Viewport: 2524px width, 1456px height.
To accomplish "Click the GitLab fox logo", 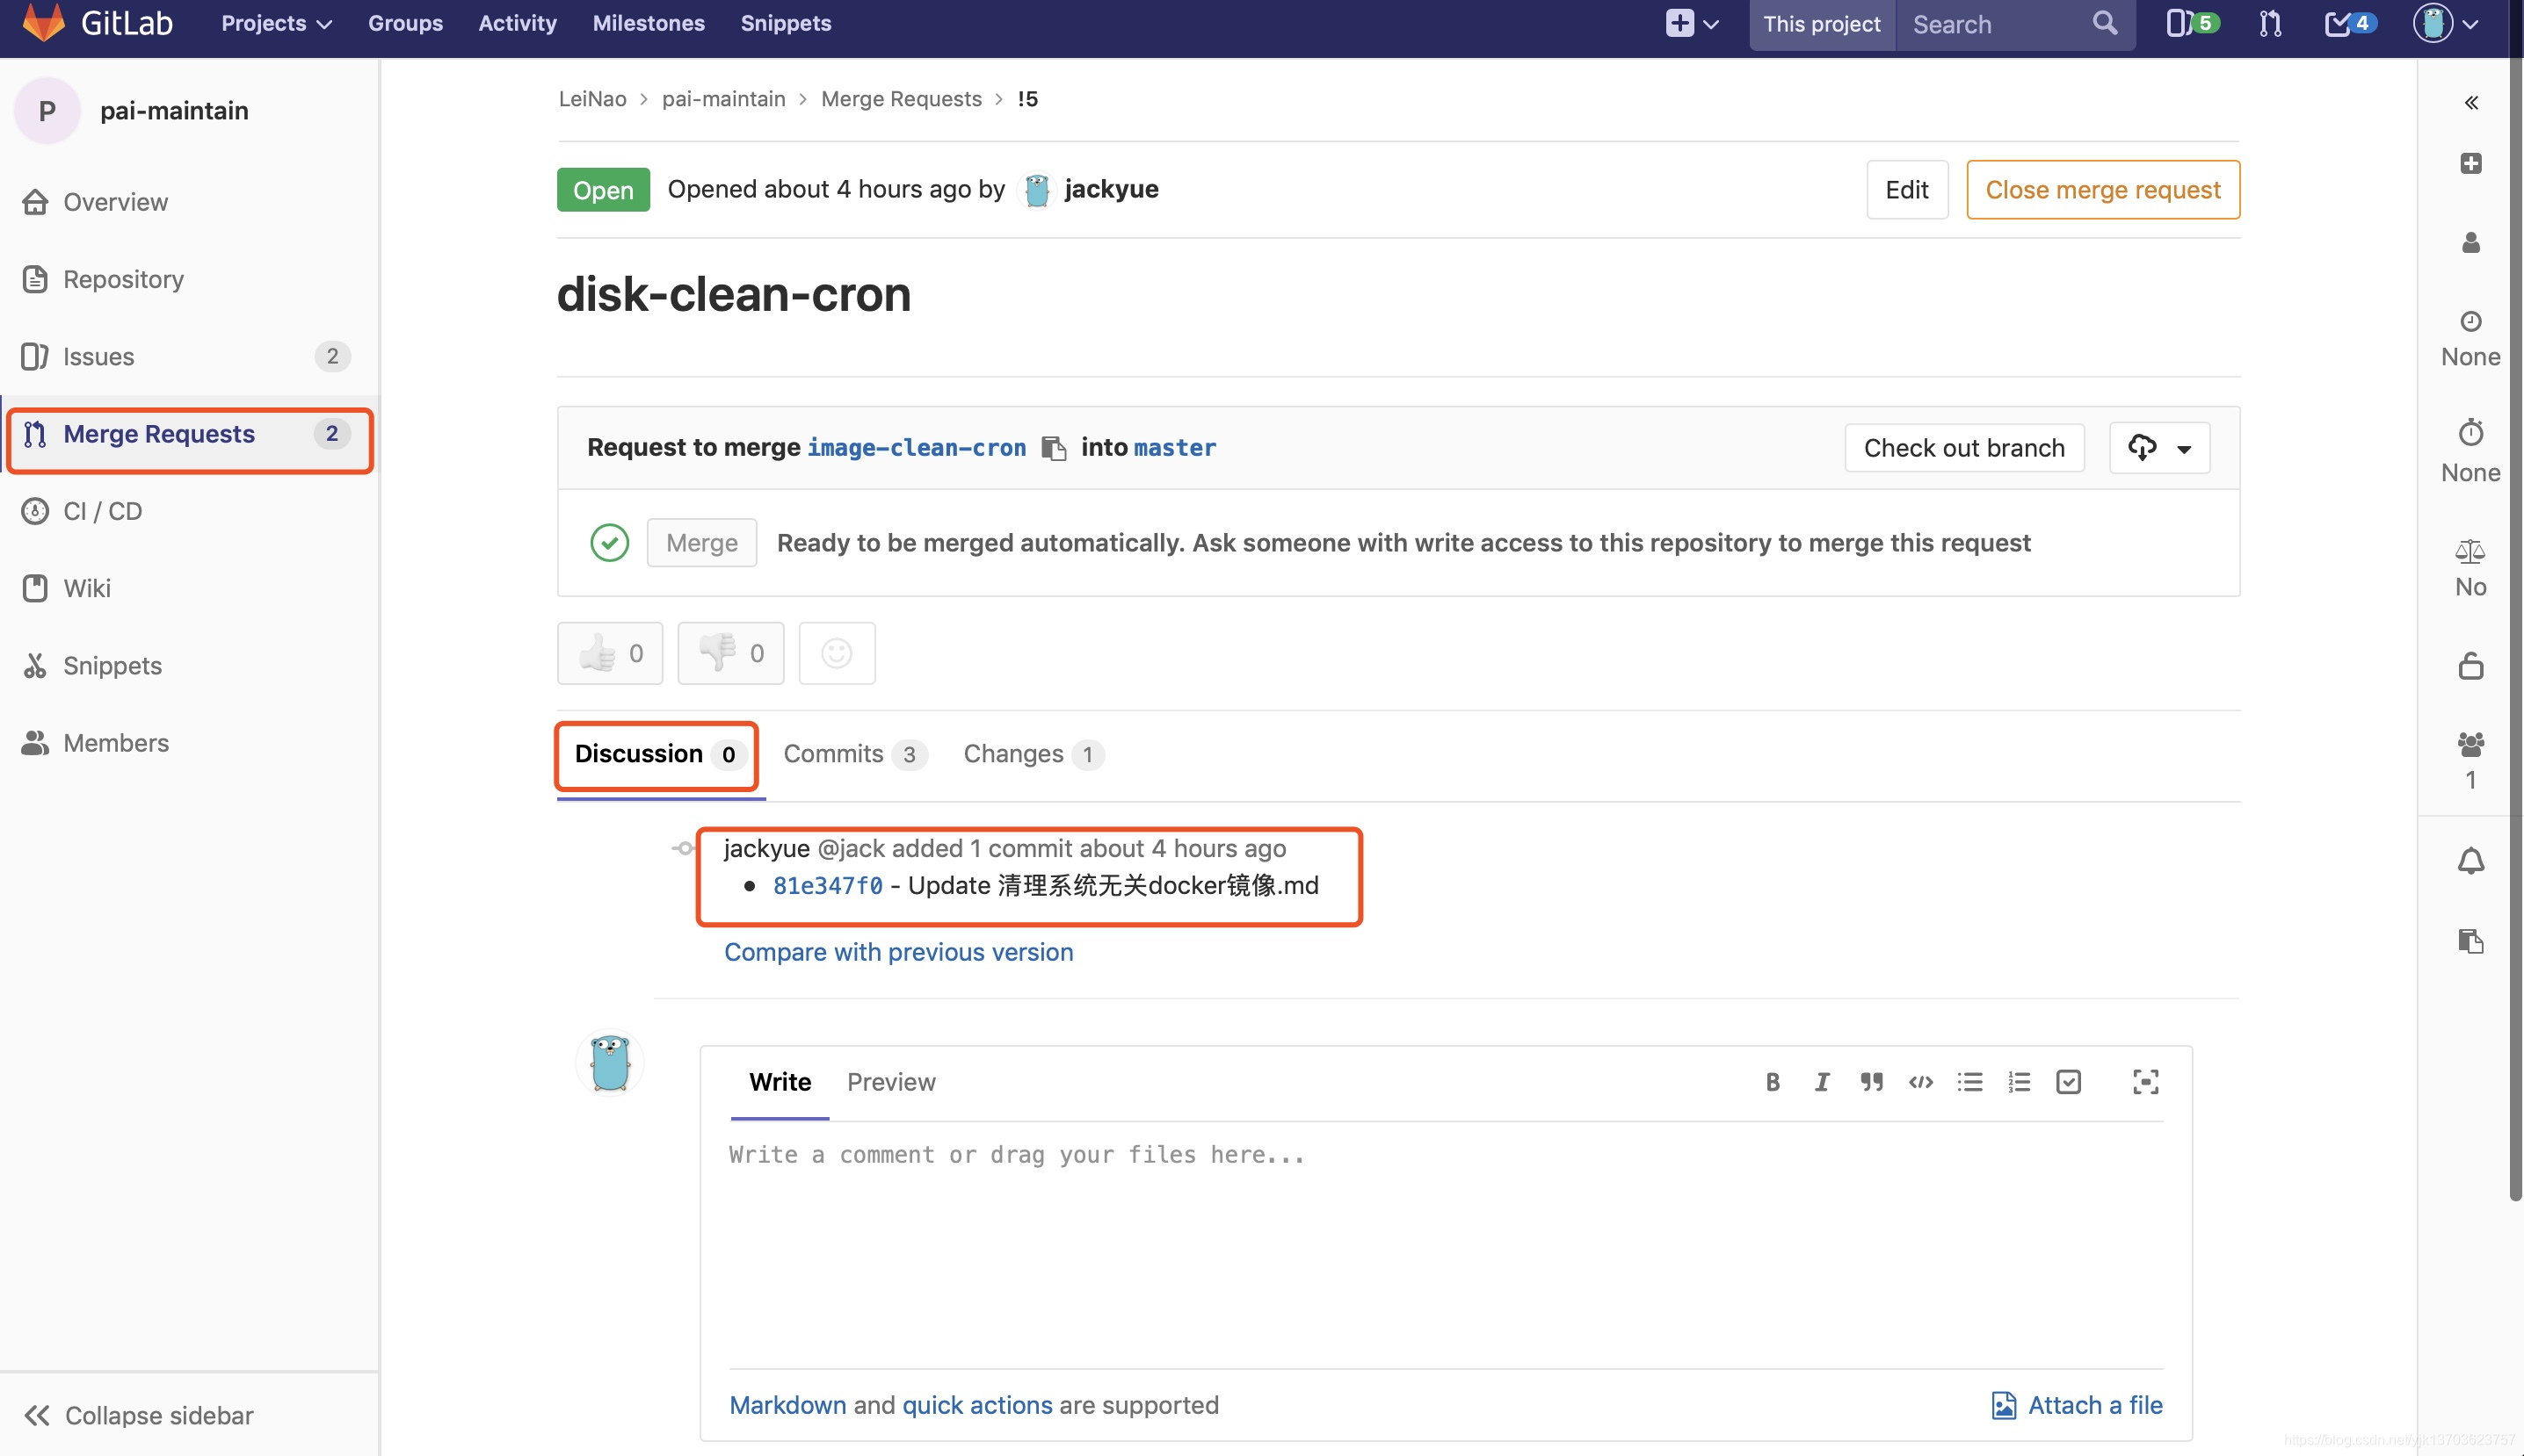I will pyautogui.click(x=43, y=23).
